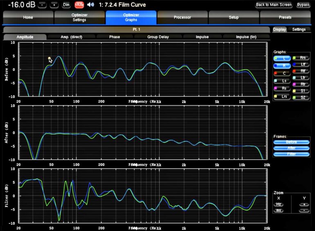Increase volume with the plus button
The image size is (315, 231).
pos(54,5)
